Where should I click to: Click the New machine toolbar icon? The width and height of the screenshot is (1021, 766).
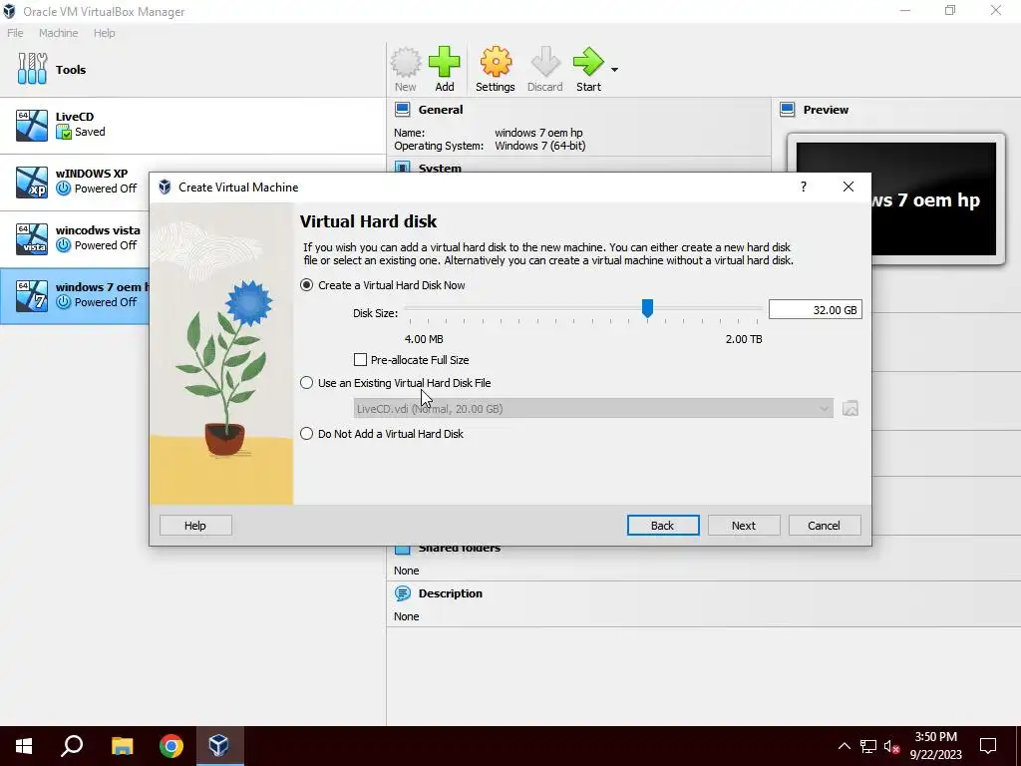coord(405,63)
